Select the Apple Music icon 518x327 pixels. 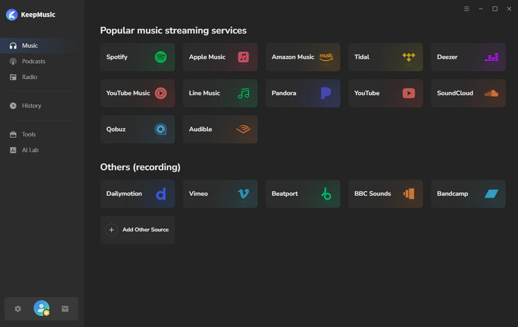pos(243,57)
